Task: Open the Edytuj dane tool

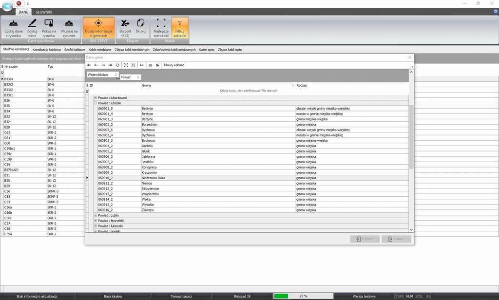Action: [32, 23]
